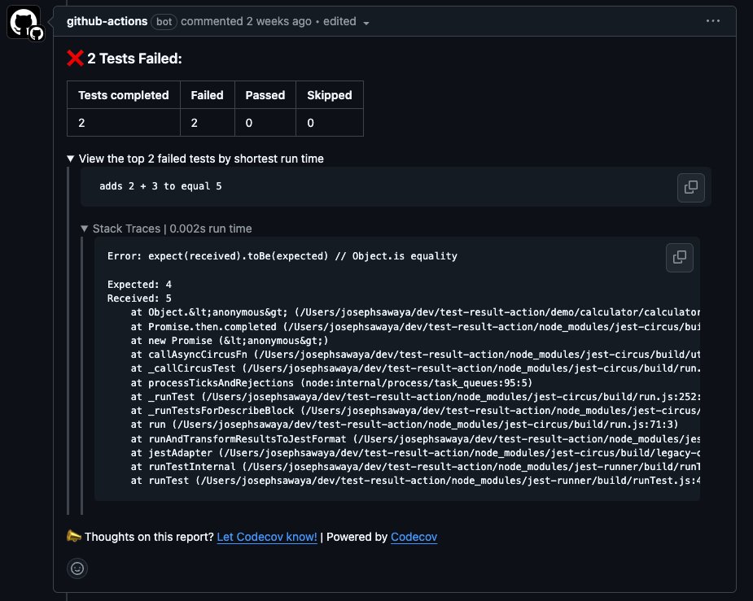753x601 pixels.
Task: Copy the 'adds 2 + 3' test name
Action: point(690,187)
